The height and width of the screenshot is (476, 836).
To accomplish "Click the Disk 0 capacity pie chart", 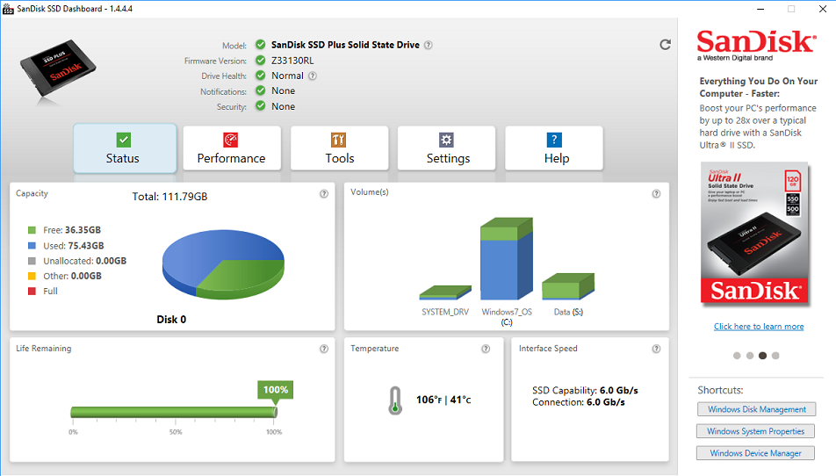I will pos(223,264).
